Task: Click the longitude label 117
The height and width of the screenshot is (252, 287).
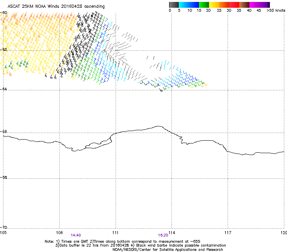Action: (x=228, y=233)
